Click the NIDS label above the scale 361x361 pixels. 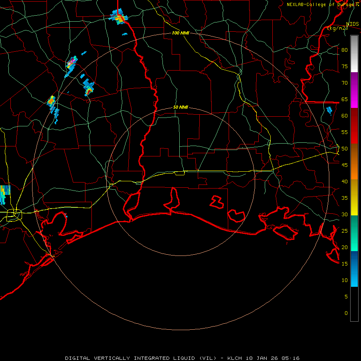point(353,24)
